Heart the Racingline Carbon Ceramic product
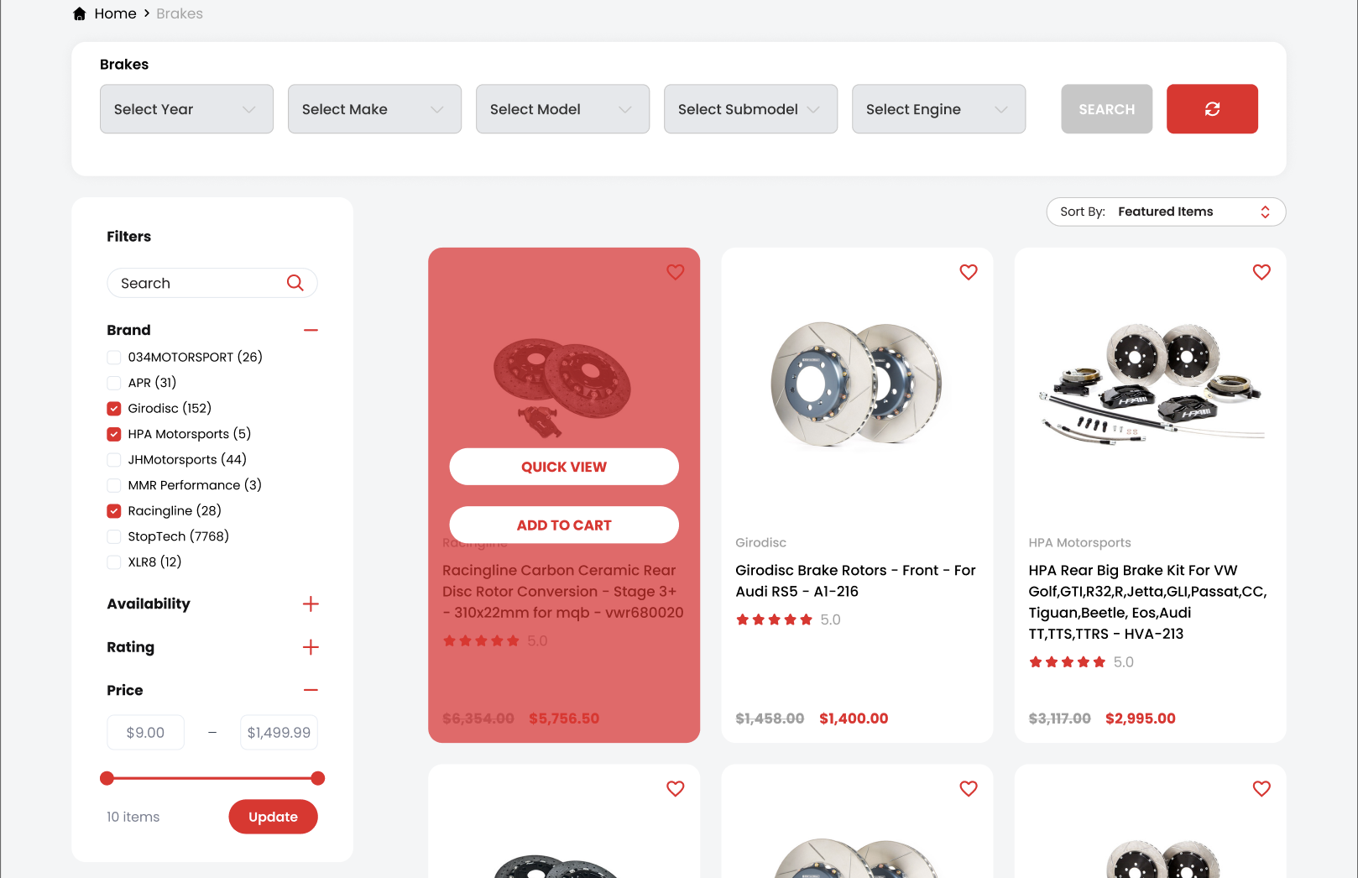This screenshot has height=878, width=1358. (x=676, y=272)
